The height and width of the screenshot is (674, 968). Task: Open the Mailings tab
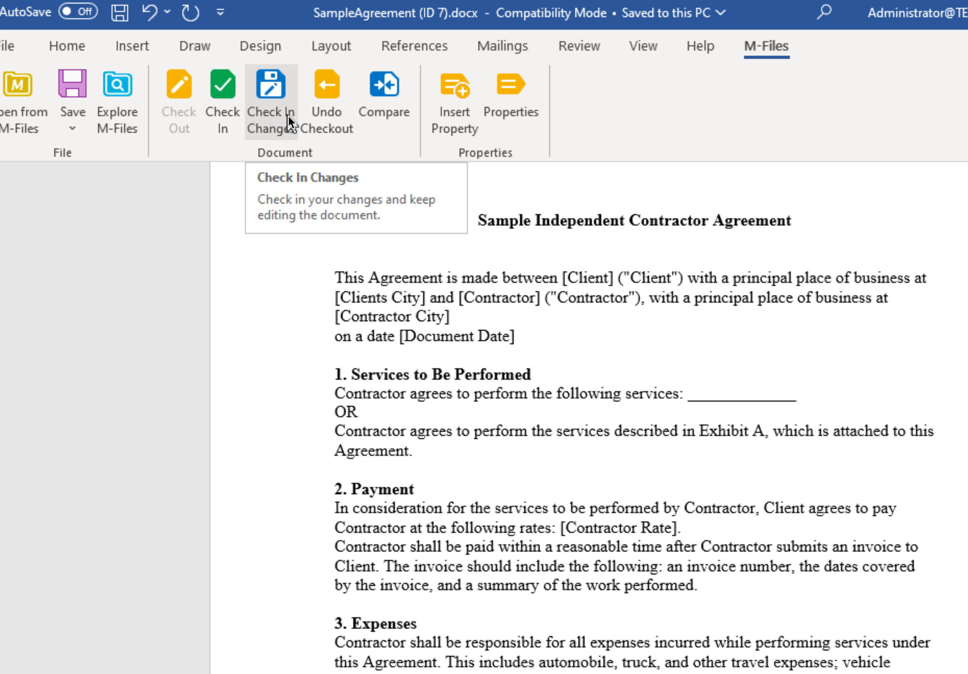[x=502, y=45]
